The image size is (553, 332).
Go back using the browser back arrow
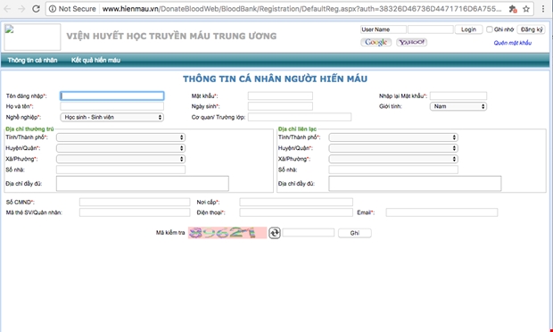pyautogui.click(x=7, y=9)
